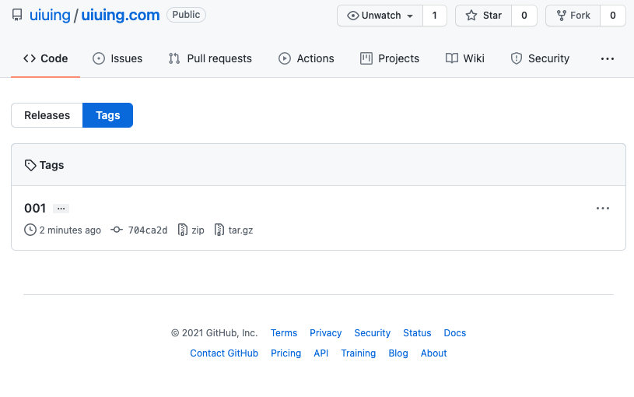Open the Actions tab

306,58
